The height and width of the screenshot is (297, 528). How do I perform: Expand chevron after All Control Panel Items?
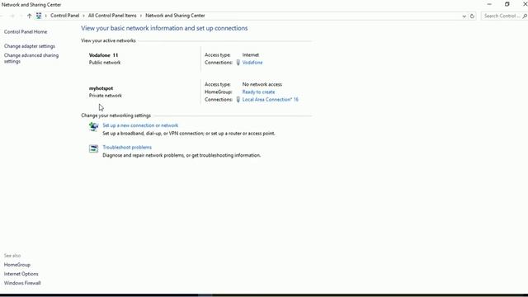141,16
